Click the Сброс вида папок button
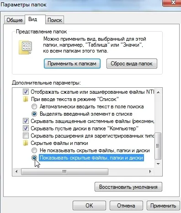Screen dimensions: 181x213 coord(132,64)
